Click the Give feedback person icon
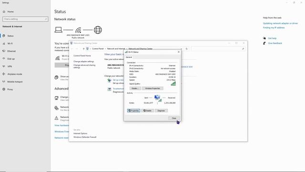The width and height of the screenshot is (305, 172). coord(264,43)
